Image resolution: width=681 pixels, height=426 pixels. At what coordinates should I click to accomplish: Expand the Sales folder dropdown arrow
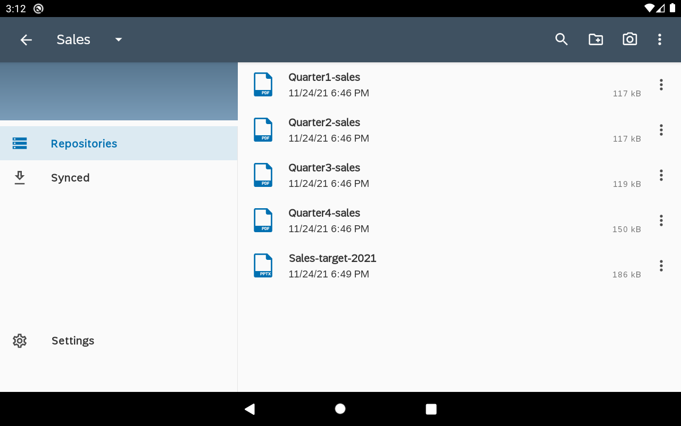(x=119, y=39)
